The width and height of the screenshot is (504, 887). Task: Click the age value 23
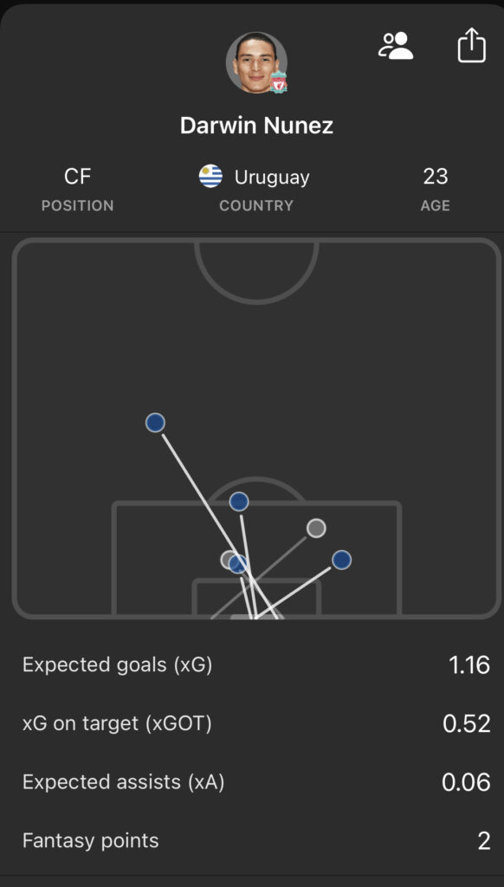click(x=435, y=177)
